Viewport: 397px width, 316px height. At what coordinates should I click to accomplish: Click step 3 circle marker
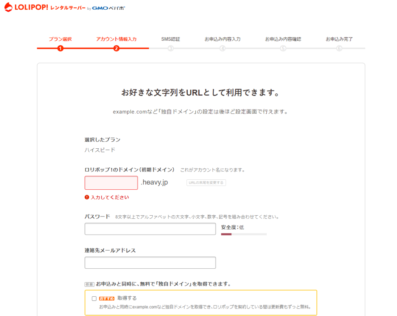(x=171, y=48)
